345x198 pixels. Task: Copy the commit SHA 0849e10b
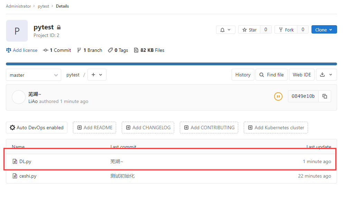click(325, 96)
